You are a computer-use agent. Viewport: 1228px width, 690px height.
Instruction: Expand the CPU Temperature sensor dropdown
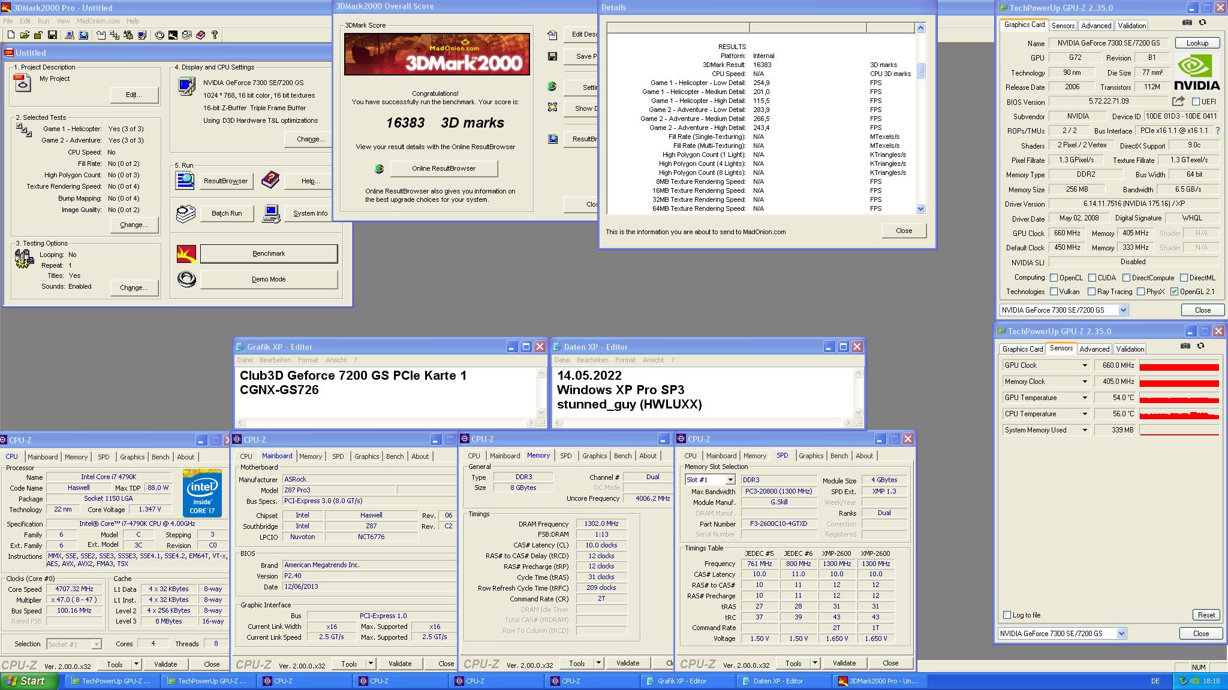[1084, 414]
